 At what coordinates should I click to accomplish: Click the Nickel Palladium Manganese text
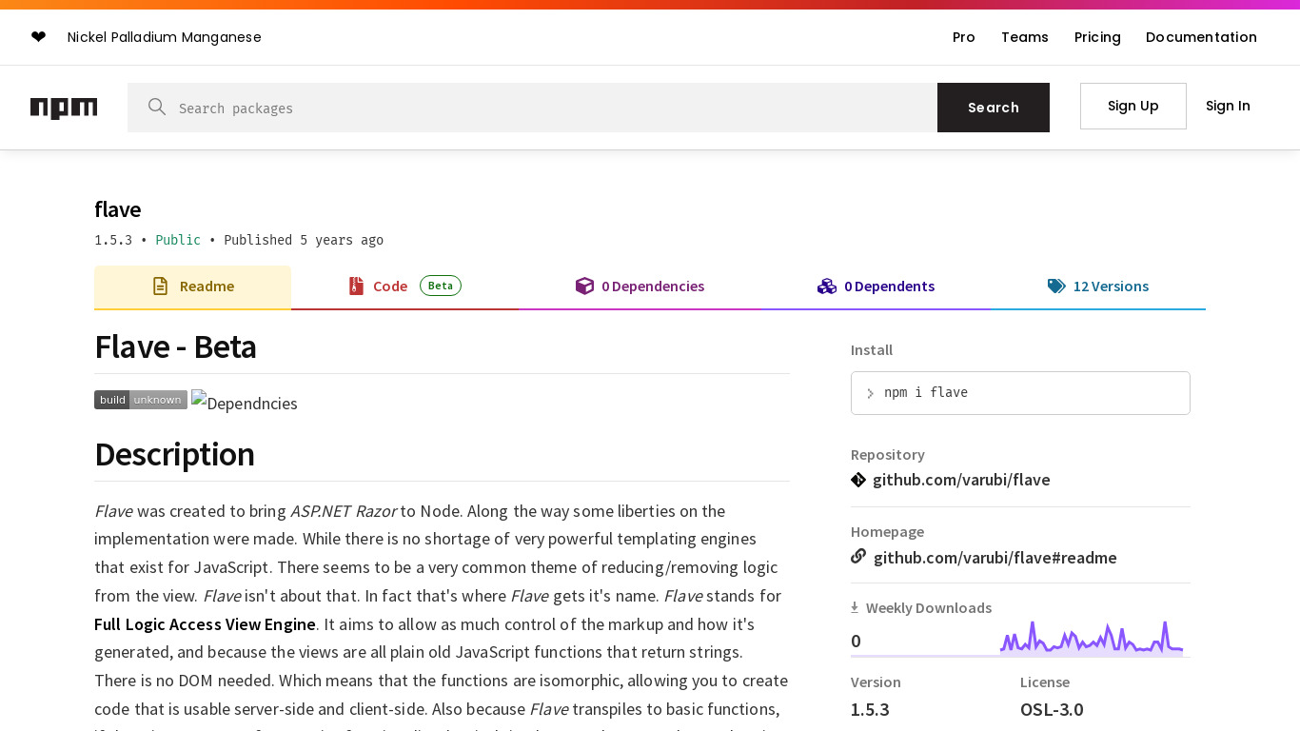click(x=165, y=37)
